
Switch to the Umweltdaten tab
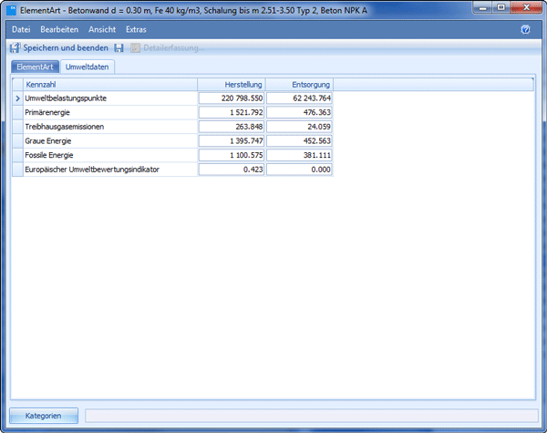tap(88, 67)
